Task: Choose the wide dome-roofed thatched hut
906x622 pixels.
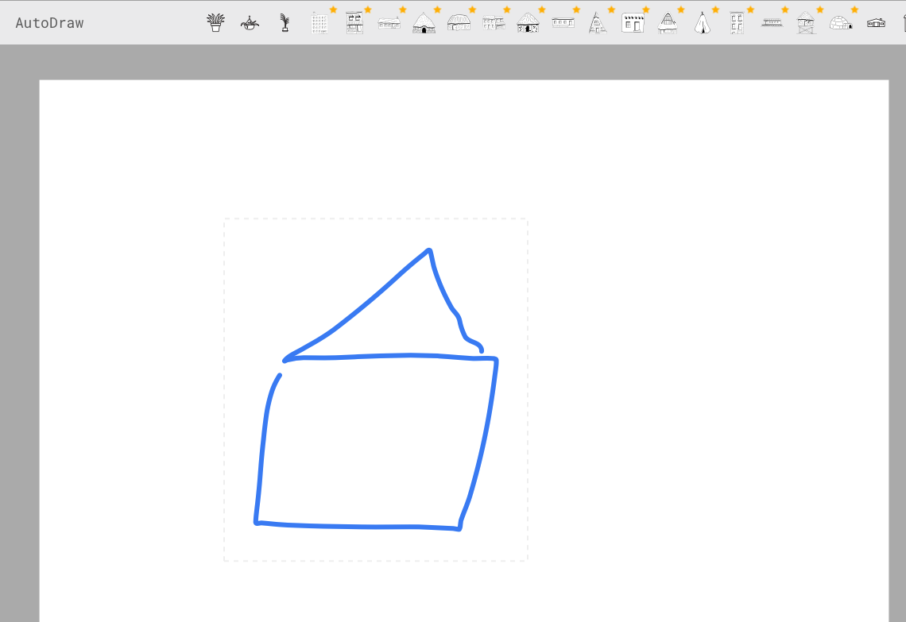Action: point(459,22)
